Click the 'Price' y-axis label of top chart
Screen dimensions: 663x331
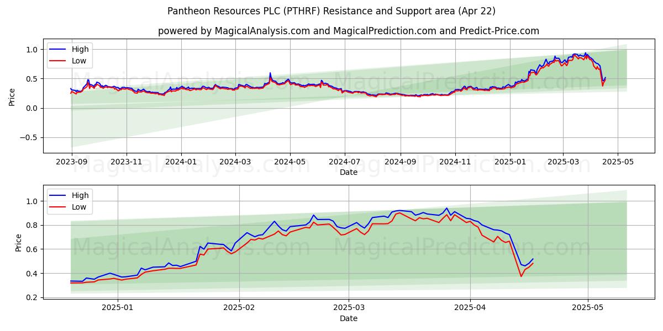12,97
